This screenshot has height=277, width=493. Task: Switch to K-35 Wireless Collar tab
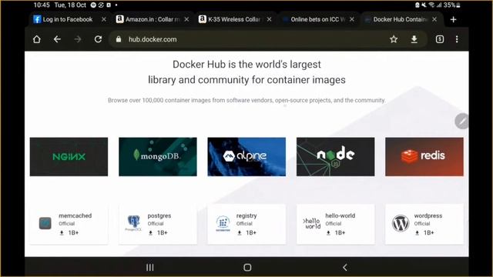pyautogui.click(x=235, y=19)
